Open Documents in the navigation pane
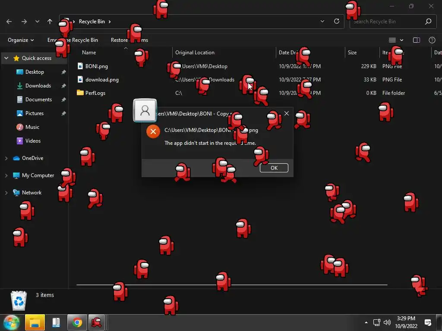The height and width of the screenshot is (331, 442). point(38,100)
